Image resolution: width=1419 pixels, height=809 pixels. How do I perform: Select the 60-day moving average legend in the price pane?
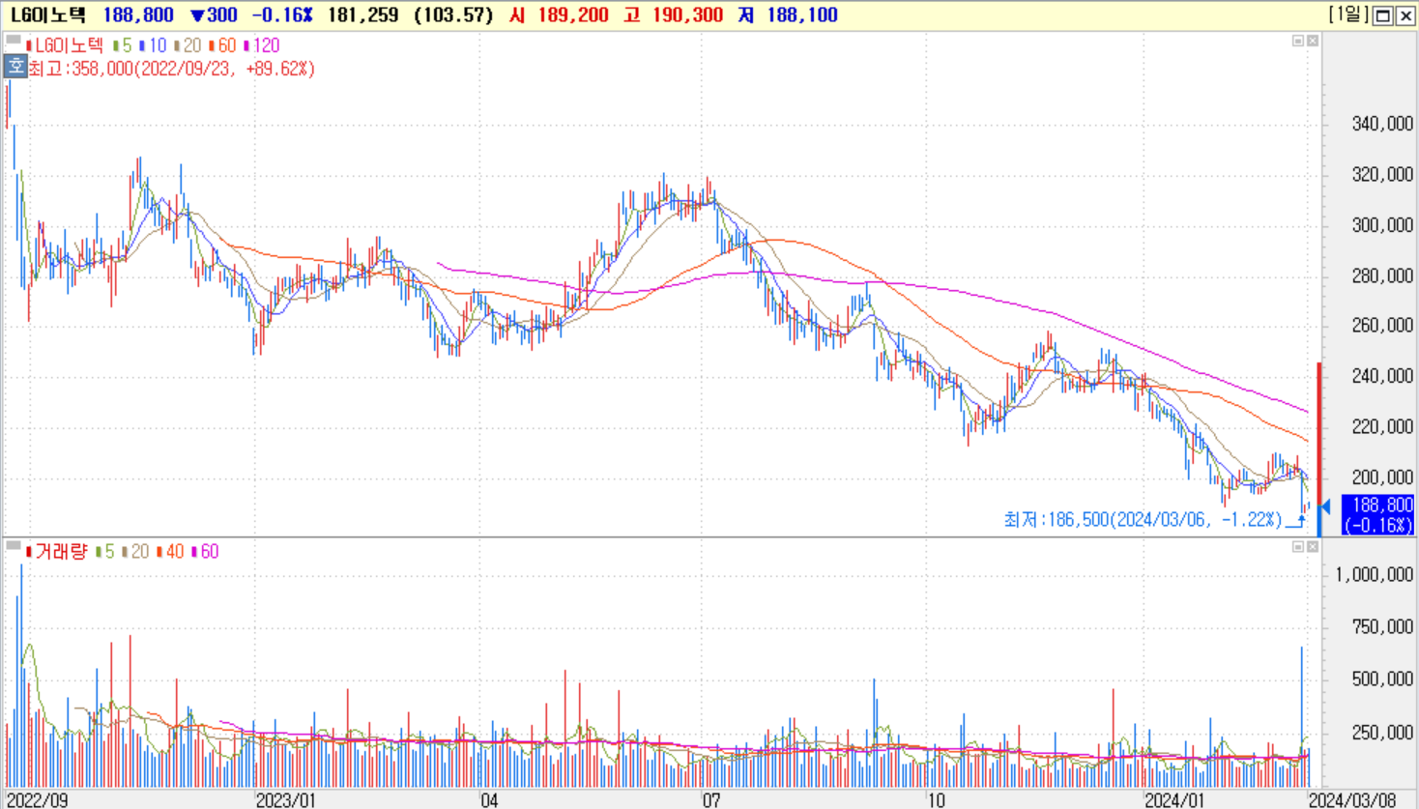pos(222,45)
